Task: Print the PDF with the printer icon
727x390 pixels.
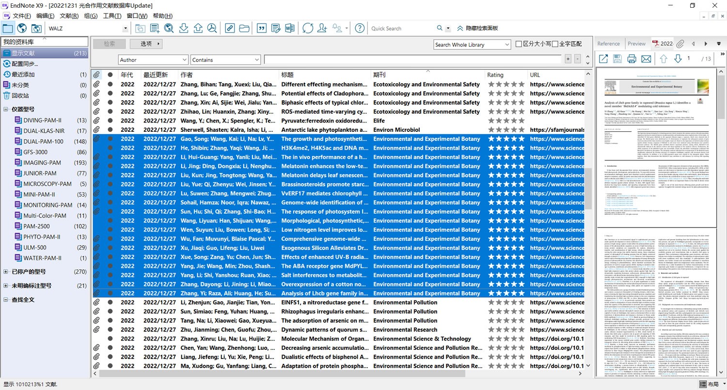Action: 632,59
